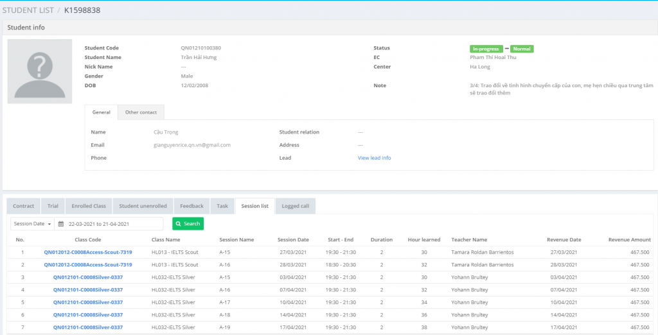Select the General contact tab
The width and height of the screenshot is (658, 335).
[102, 112]
